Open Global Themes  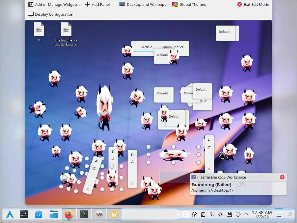(x=189, y=4)
